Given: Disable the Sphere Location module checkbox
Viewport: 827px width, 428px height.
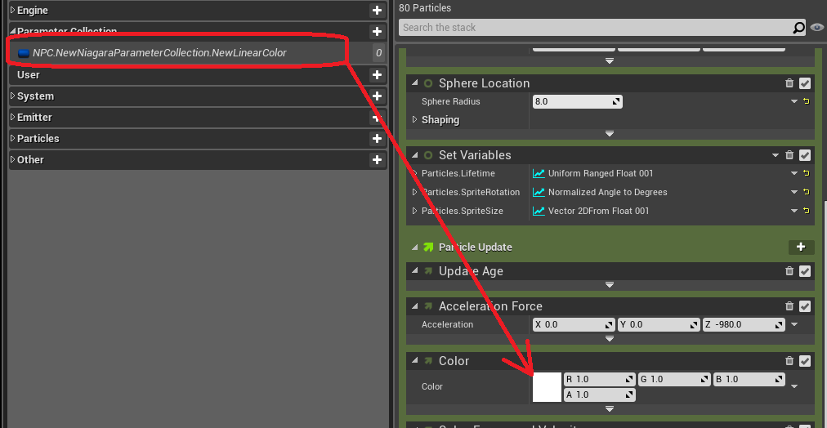Looking at the screenshot, I should (805, 83).
